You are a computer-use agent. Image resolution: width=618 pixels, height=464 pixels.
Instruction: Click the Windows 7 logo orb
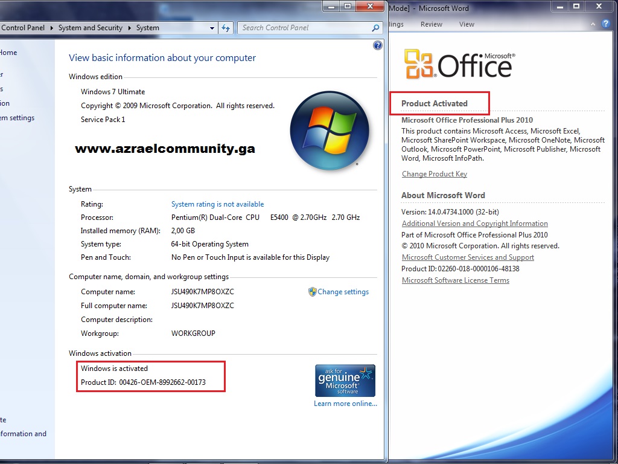tap(330, 131)
